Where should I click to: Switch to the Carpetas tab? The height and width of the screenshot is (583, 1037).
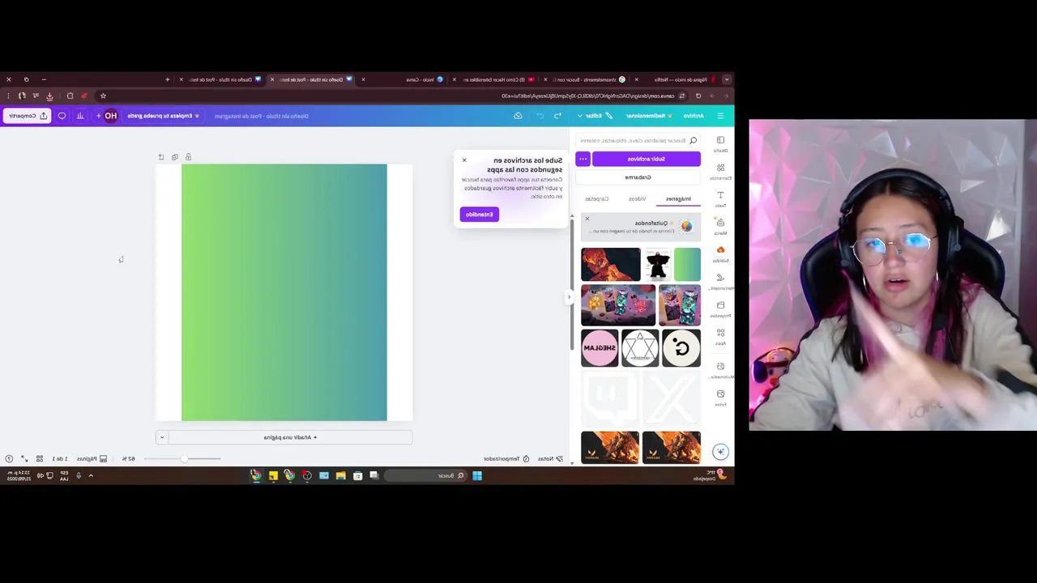[x=597, y=198]
